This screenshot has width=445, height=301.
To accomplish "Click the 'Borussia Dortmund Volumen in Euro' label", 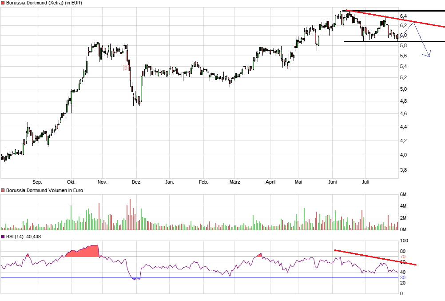I will point(44,190).
